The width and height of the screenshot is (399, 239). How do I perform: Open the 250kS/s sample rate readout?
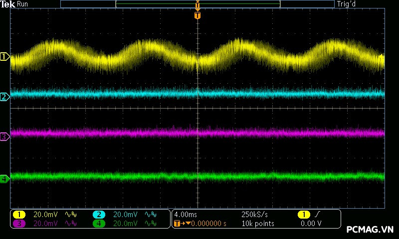pyautogui.click(x=256, y=214)
